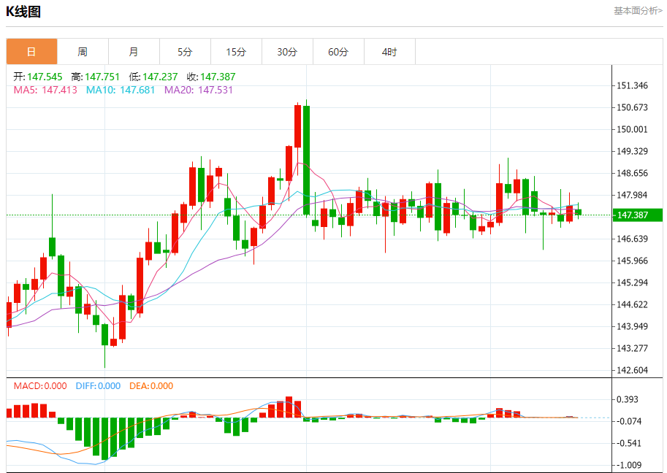
Task: Click the DIFF indicator label
Action: (x=97, y=386)
